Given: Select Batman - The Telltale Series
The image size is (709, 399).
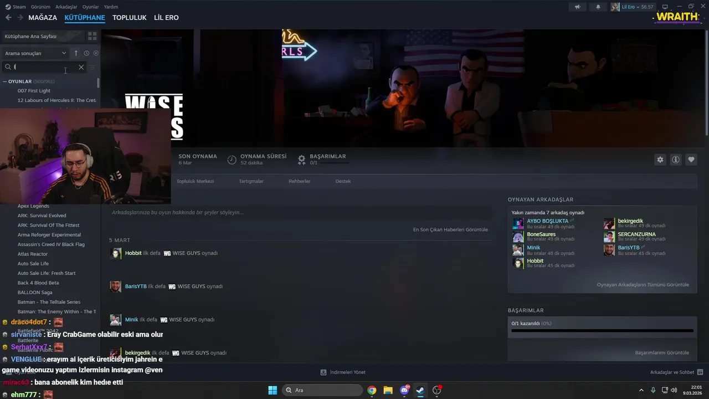Looking at the screenshot, I should (x=50, y=302).
